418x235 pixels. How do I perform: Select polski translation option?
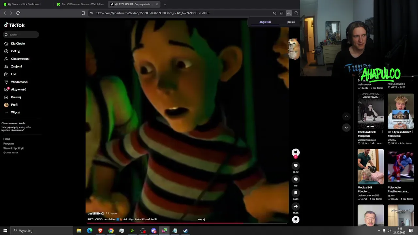(291, 22)
